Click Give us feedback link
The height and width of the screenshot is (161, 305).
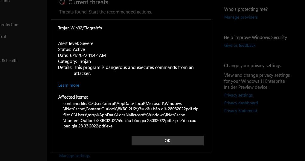240,45
